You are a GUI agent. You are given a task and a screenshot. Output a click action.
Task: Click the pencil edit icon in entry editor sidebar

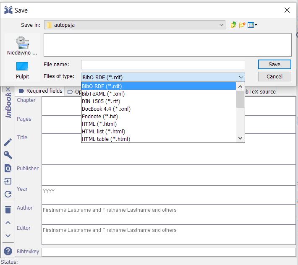8,143
